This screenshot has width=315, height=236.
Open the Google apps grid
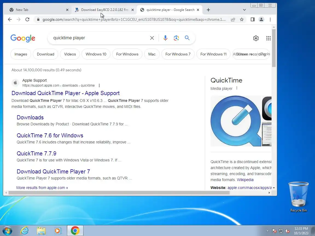[269, 38]
